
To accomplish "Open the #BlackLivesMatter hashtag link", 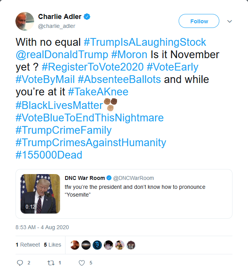I will point(59,105).
